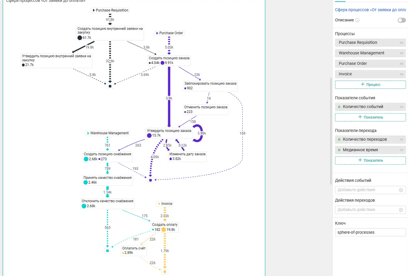Expand Purchase Order node in the graph

point(157,33)
